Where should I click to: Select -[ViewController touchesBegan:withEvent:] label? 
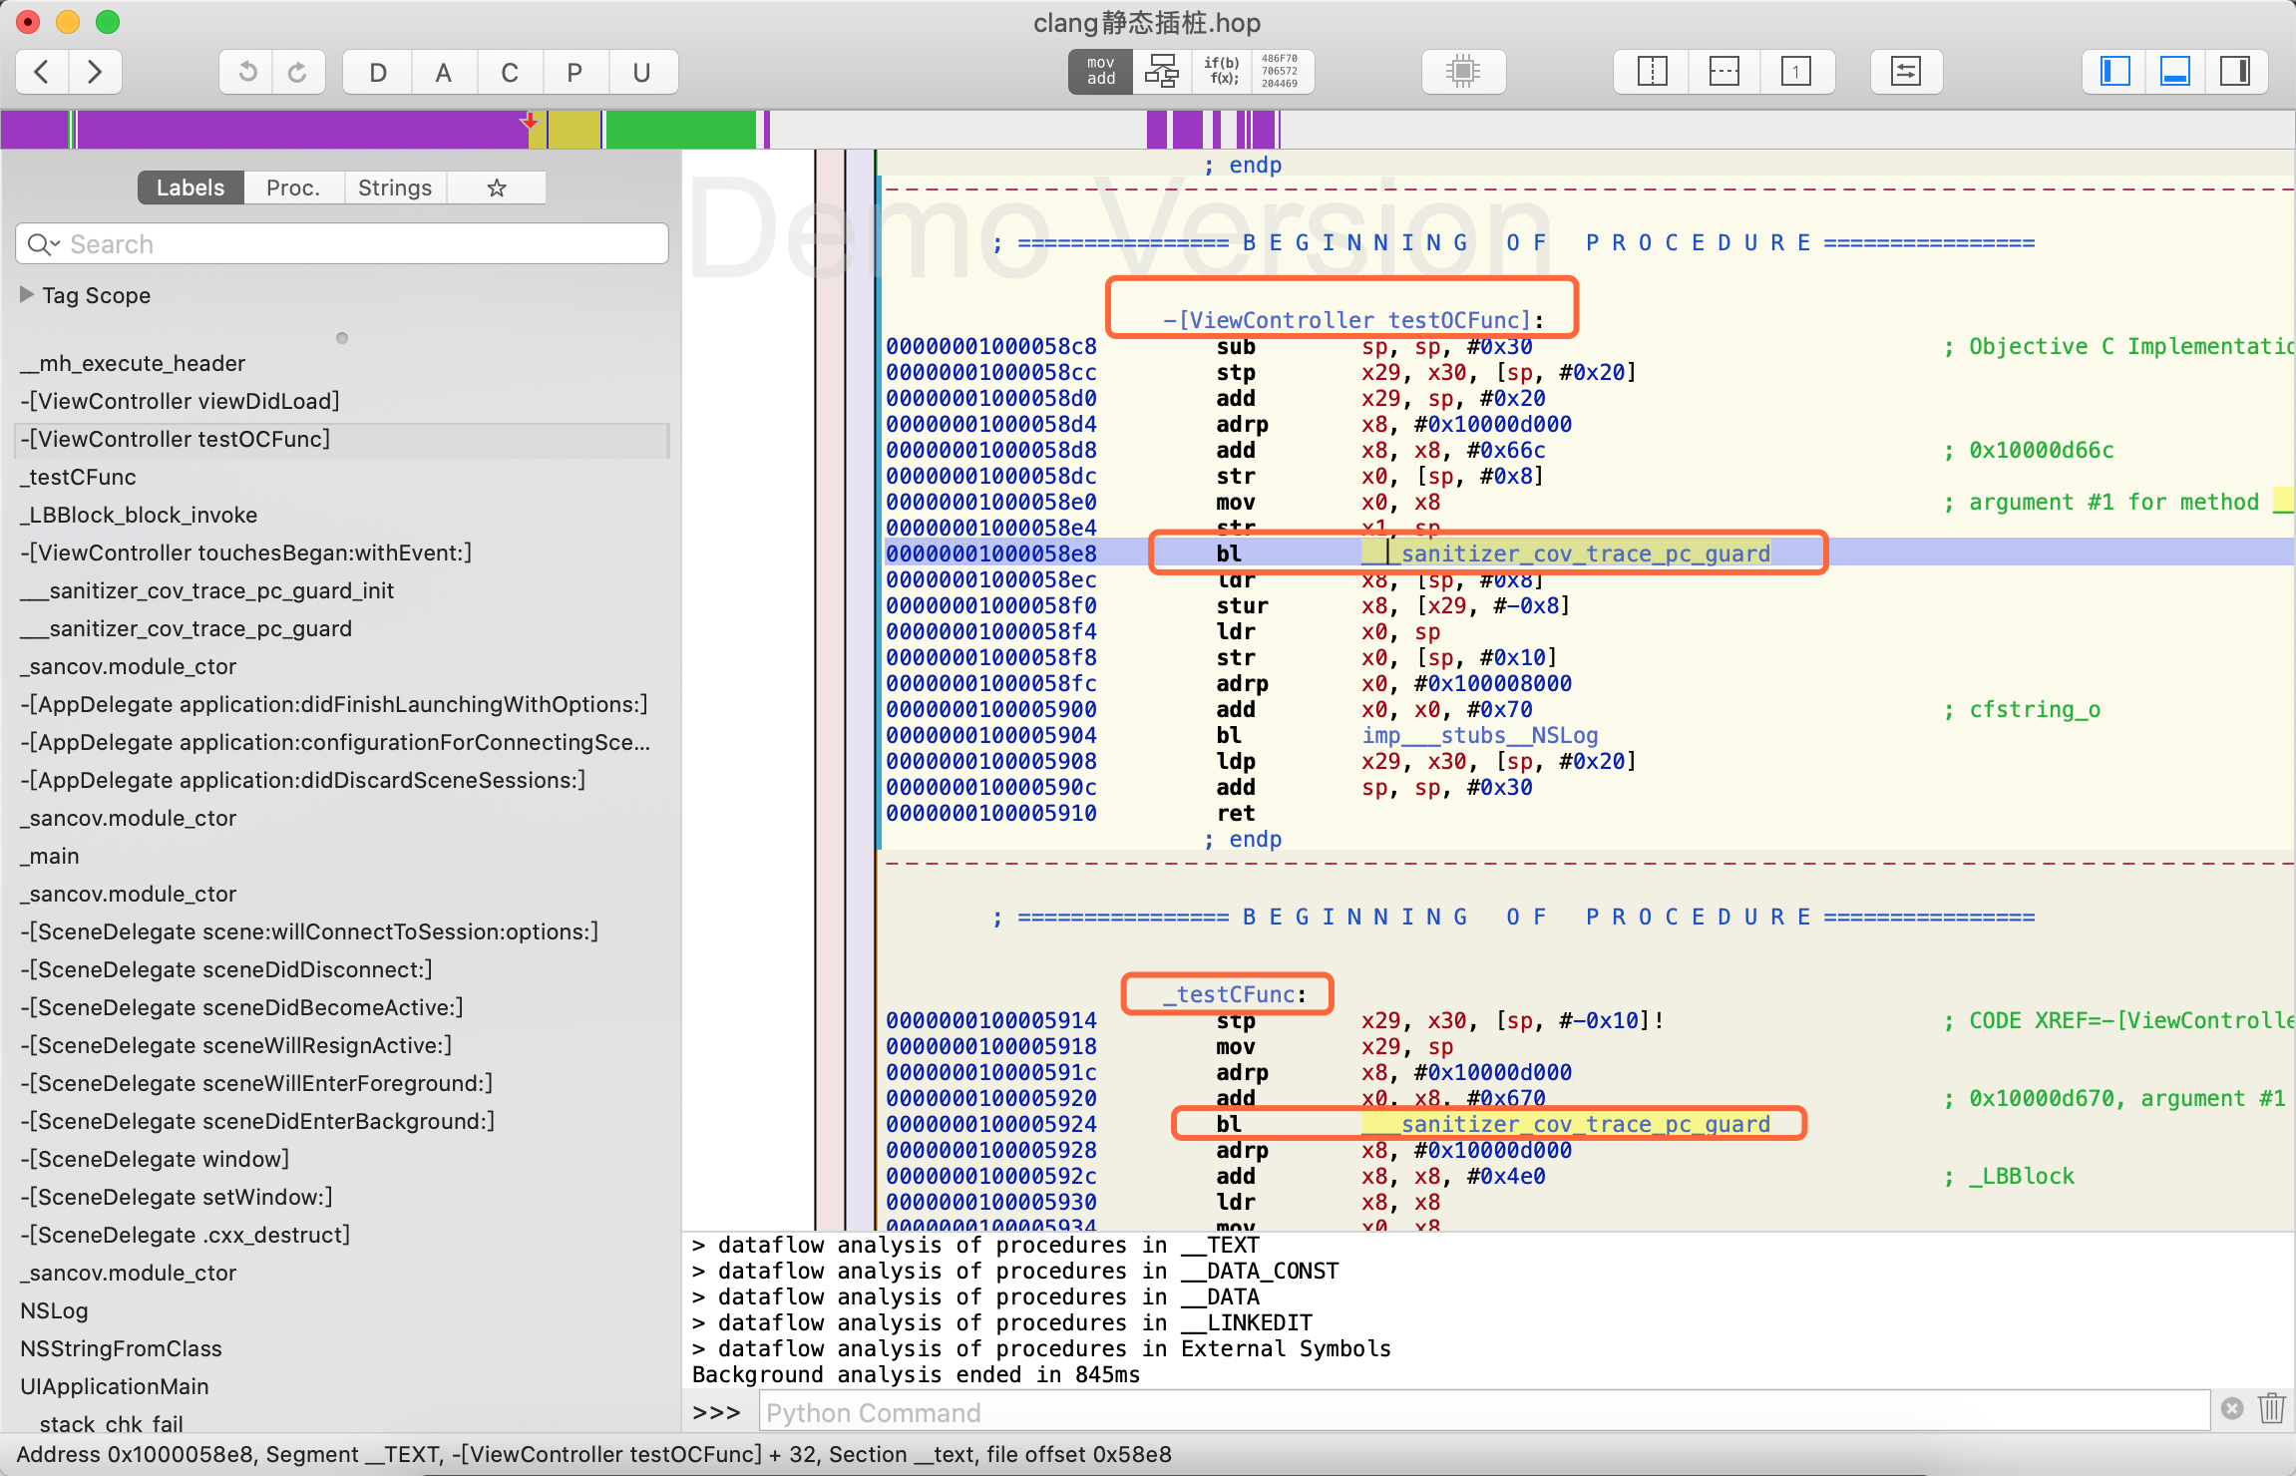[x=245, y=553]
